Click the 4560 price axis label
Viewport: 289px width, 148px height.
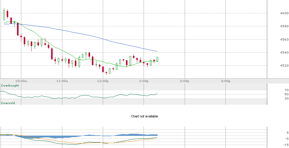point(284,39)
